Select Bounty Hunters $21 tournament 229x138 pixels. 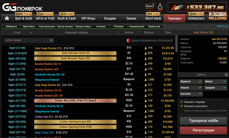[x=88, y=69]
